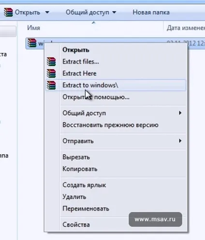Screen dimensions: 205x240
Task: Choose Удалить from the context menu
Action: 116,197
